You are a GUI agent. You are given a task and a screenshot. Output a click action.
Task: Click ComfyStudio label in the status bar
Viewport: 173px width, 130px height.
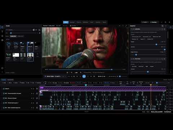[x=168, y=112]
